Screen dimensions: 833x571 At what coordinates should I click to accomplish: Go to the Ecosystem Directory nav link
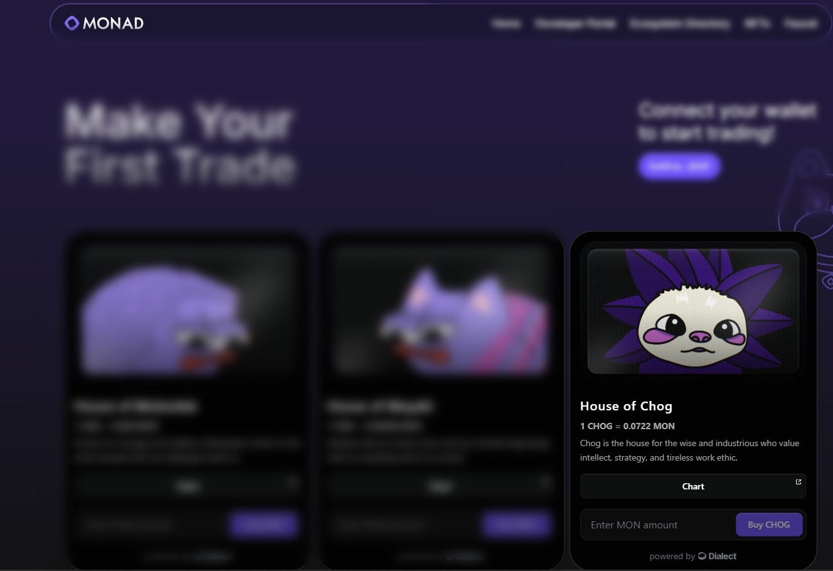(x=680, y=24)
